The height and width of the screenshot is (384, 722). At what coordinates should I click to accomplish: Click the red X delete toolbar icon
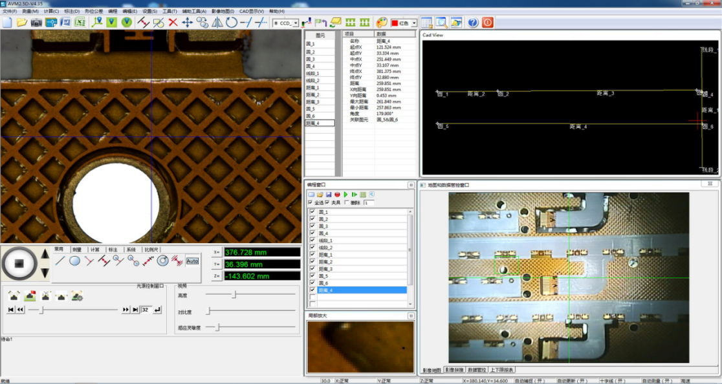tap(173, 23)
